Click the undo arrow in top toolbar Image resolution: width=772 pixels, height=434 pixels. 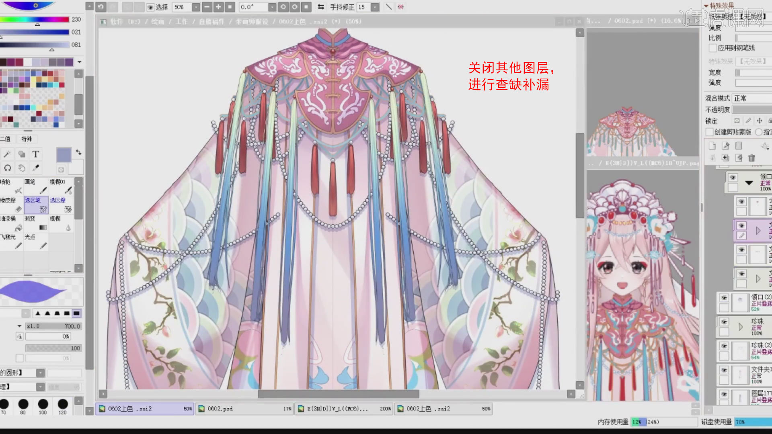tap(101, 7)
